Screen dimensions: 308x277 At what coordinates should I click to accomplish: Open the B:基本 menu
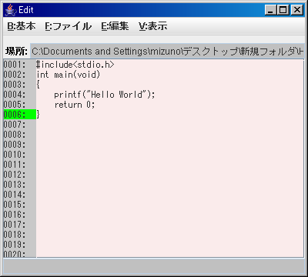pyautogui.click(x=22, y=26)
